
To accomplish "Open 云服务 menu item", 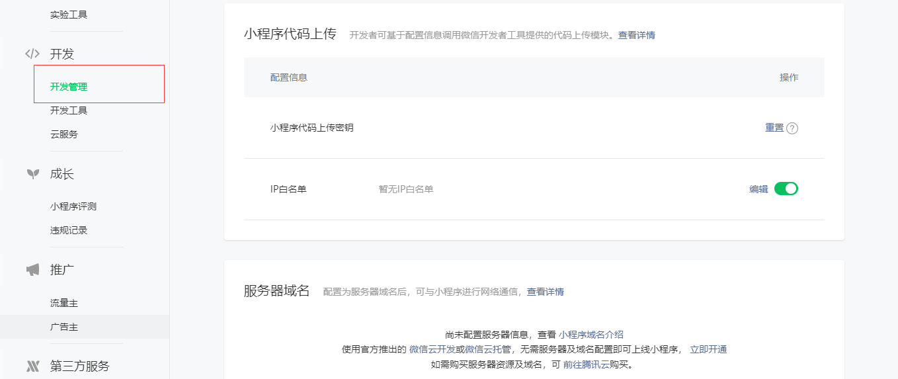I will pos(64,134).
